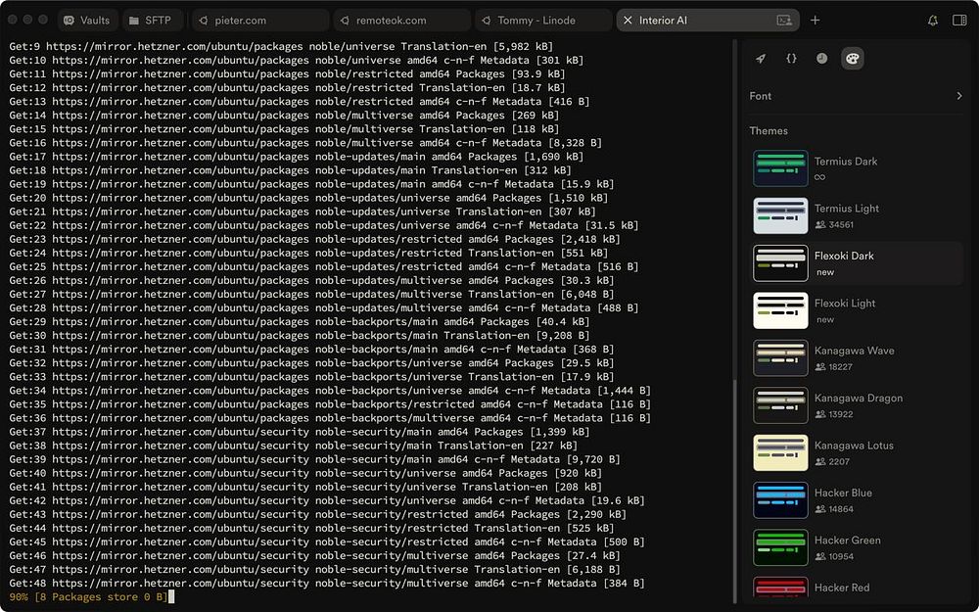
Task: Select the Hacker Blue theme thumbnail
Action: tap(780, 500)
